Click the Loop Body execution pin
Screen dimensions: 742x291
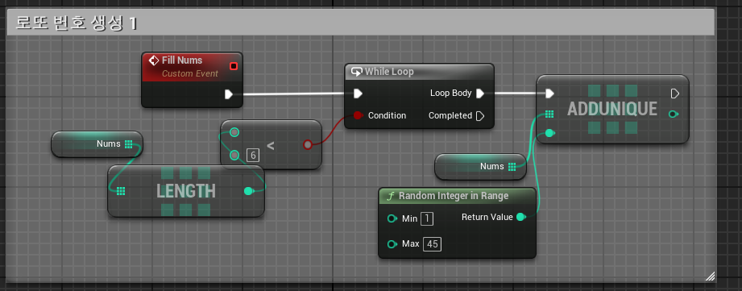[x=480, y=94]
